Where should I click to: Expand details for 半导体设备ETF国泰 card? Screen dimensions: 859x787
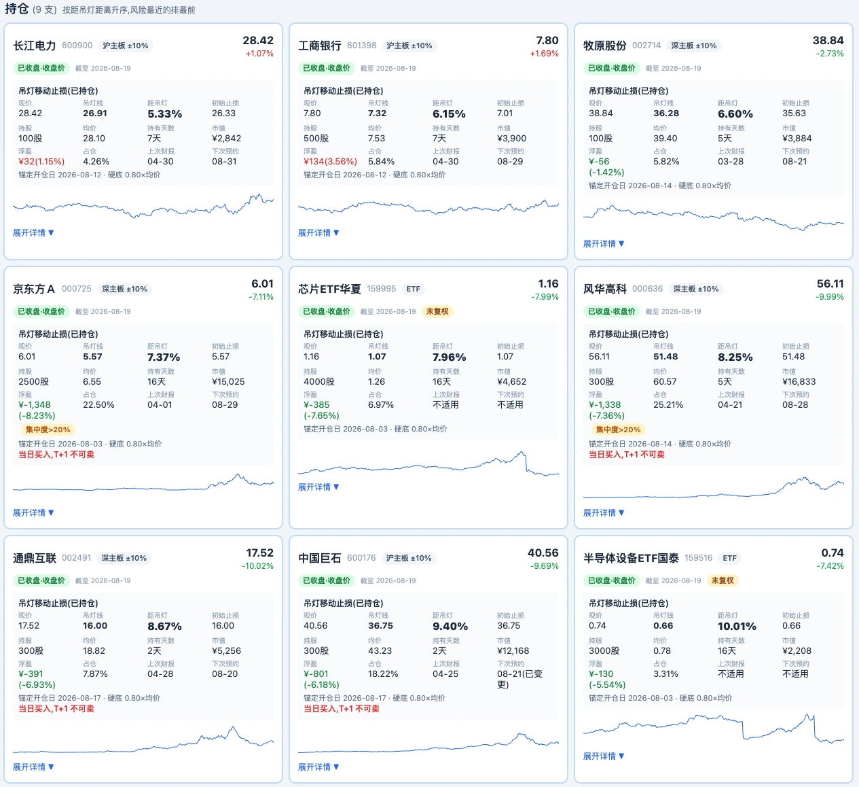604,756
